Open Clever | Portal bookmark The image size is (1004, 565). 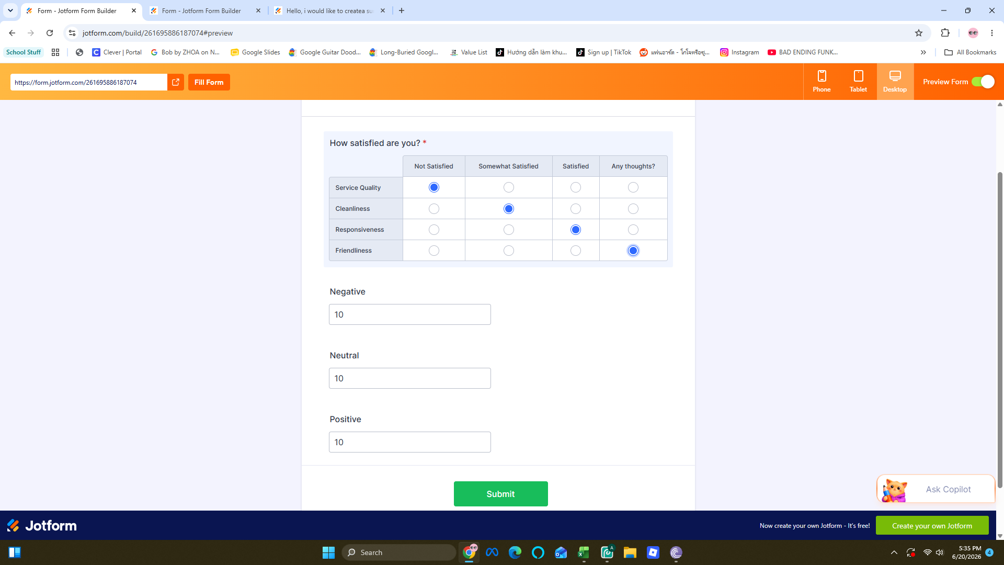117,52
